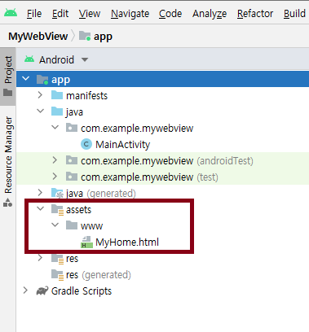Click the app module folder icon in tree
Viewport: 309px width, 332px height.
42,80
